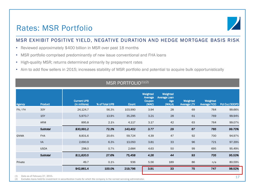
Task: Select the 'MSR PORTFOLIO' gray table banner
Action: click(127, 83)
